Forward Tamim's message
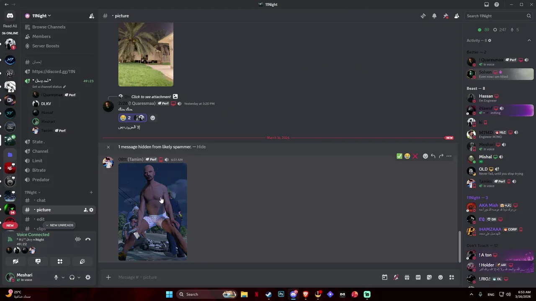This screenshot has height=301, width=536. [441, 156]
